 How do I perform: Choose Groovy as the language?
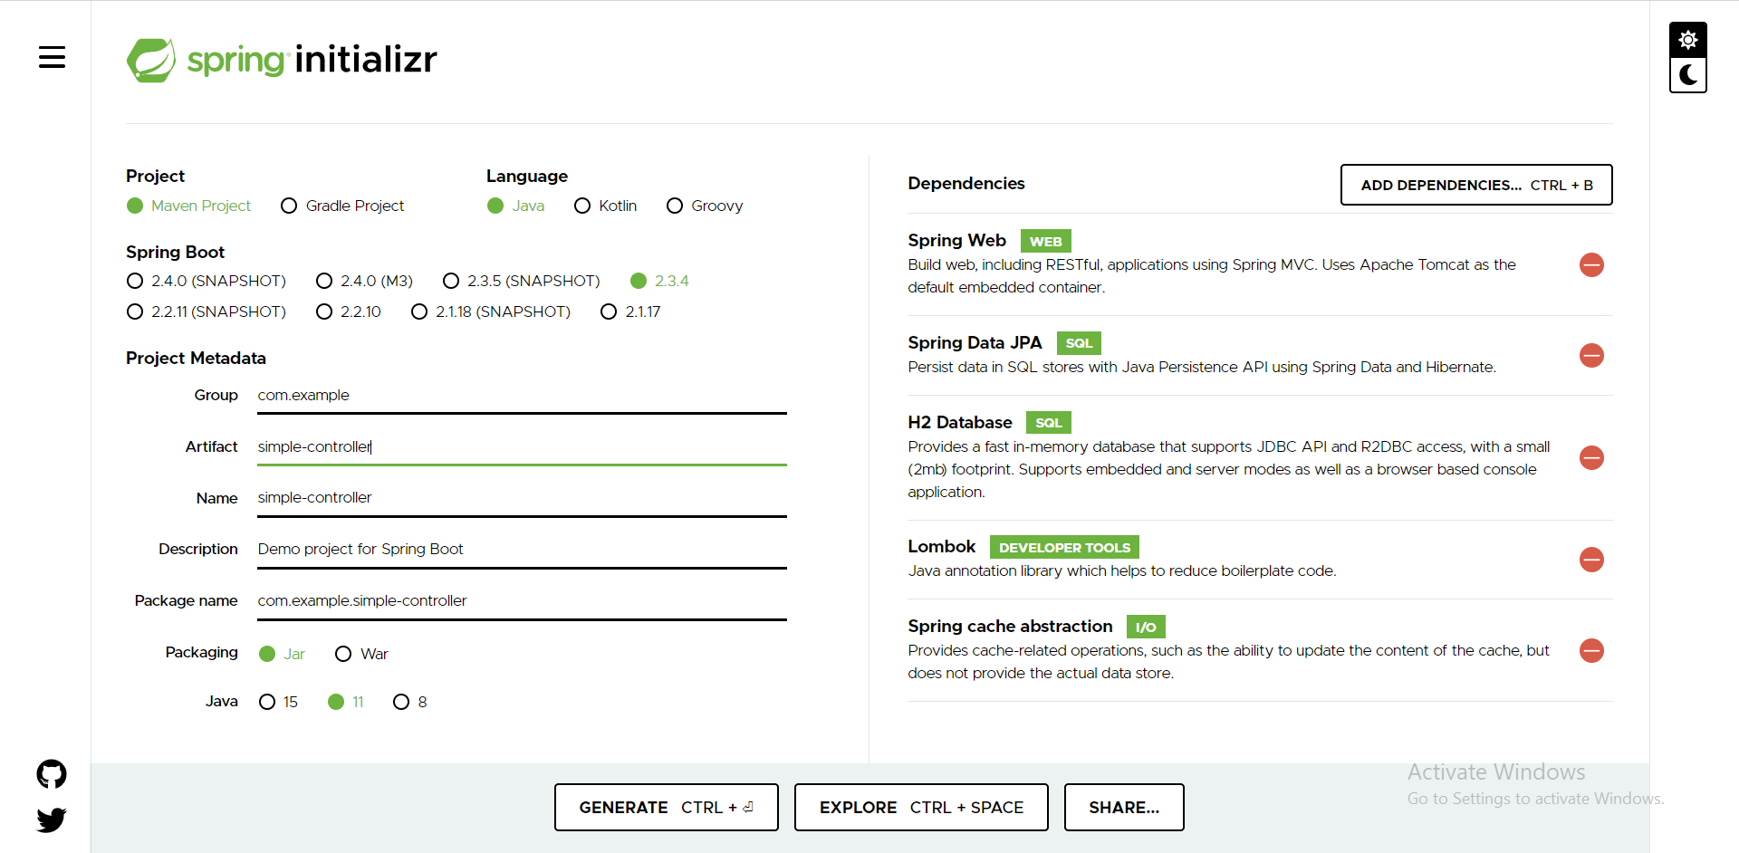pyautogui.click(x=705, y=206)
